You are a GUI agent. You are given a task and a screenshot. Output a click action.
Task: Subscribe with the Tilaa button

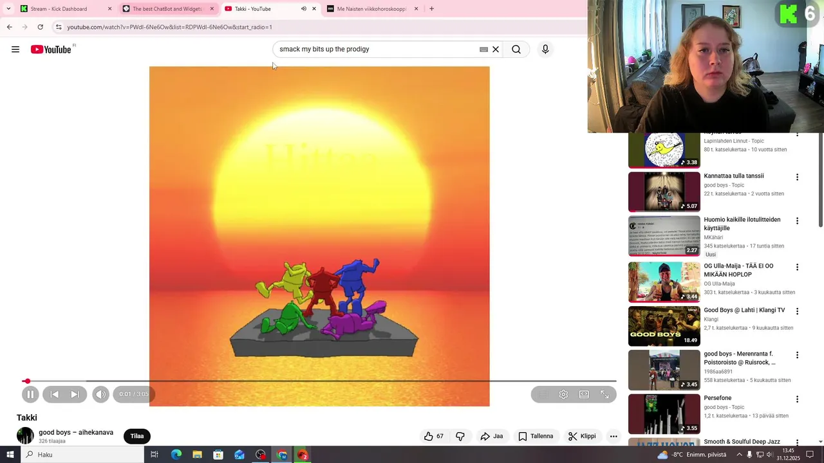pyautogui.click(x=137, y=436)
